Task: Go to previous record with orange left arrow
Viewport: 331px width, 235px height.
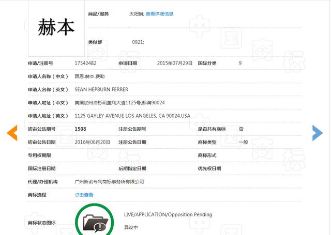Action: coord(12,133)
